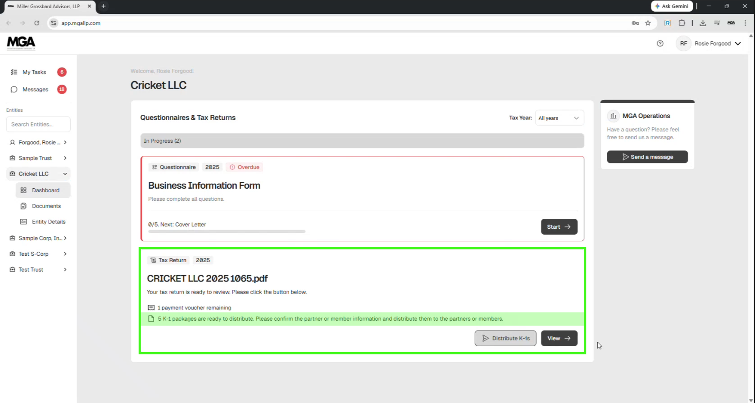View the Cricket LLC tax return

coord(559,338)
